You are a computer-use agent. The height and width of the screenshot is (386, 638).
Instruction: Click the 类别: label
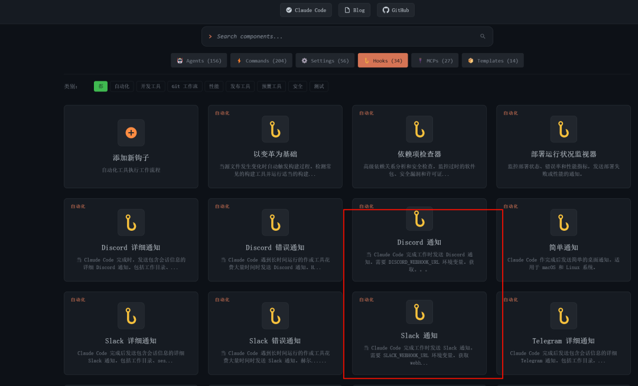tap(71, 86)
